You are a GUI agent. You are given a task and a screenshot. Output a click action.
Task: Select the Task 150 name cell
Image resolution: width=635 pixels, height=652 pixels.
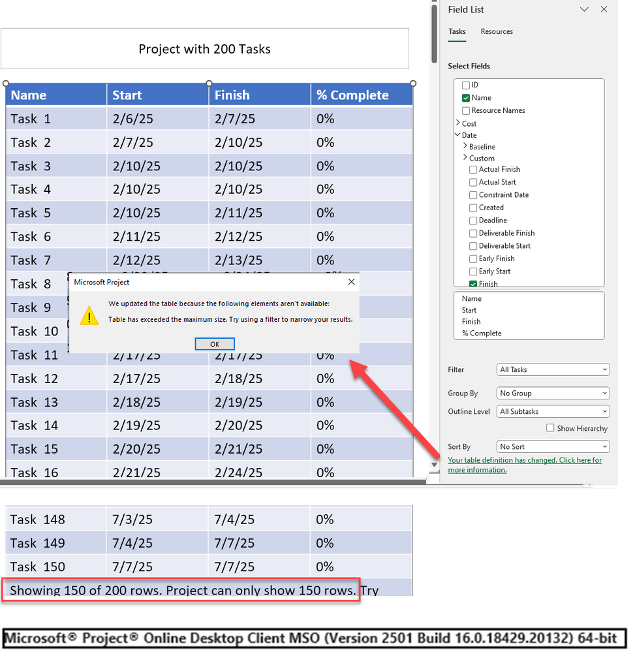pos(56,567)
